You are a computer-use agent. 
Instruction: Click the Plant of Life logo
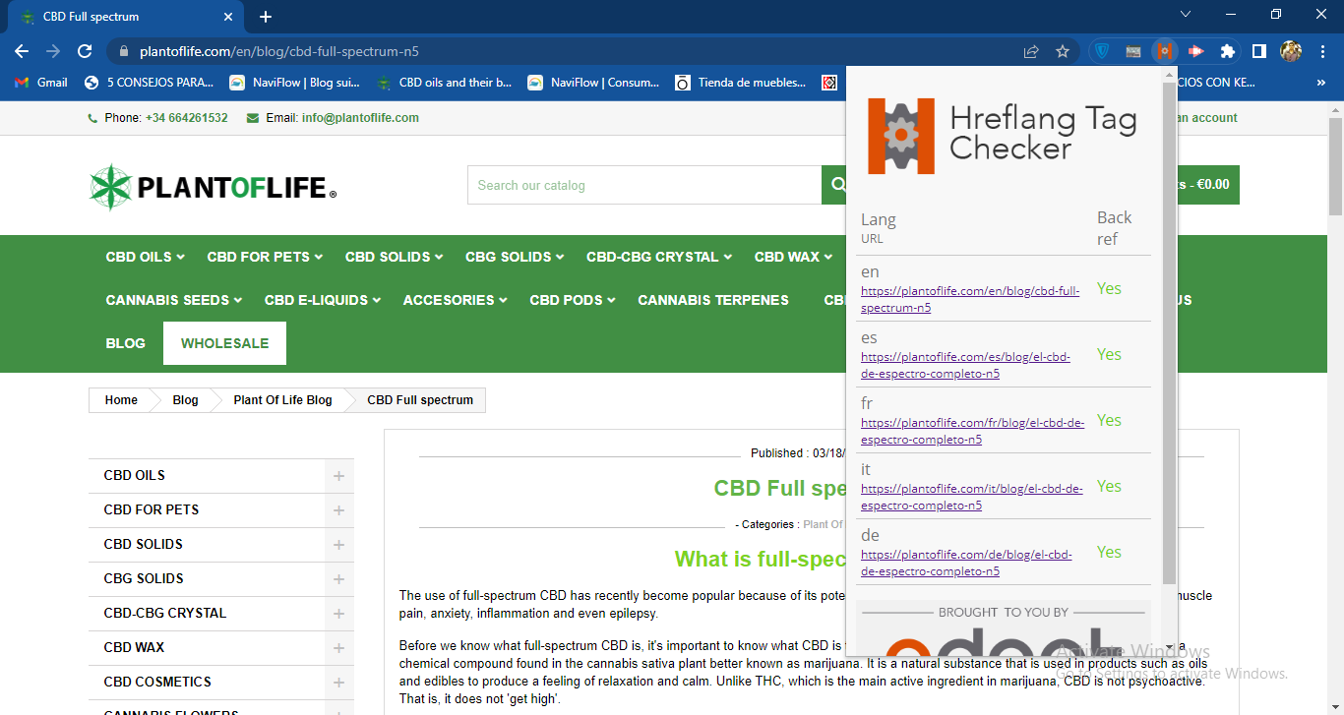(x=213, y=187)
